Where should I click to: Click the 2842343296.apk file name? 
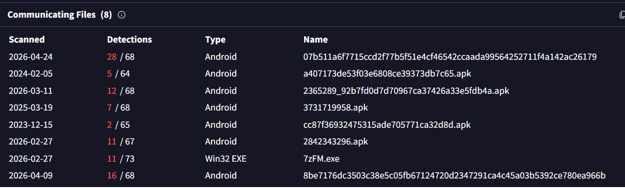(335, 141)
